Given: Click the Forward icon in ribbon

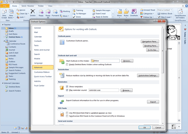Looking at the screenshot, I should 55,12.
